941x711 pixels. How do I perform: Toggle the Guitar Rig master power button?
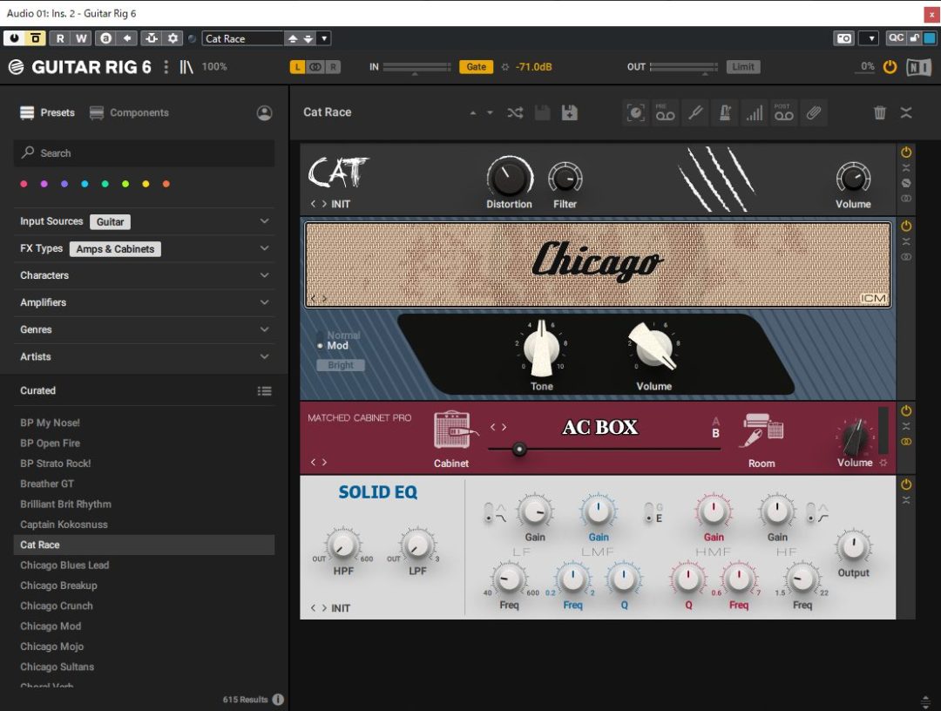click(890, 66)
